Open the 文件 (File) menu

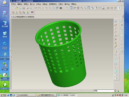tap(13, 4)
